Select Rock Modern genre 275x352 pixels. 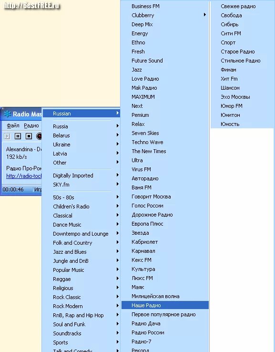click(x=81, y=306)
